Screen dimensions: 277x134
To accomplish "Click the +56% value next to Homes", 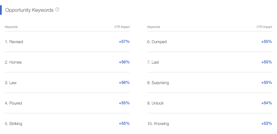I will pyautogui.click(x=124, y=62).
